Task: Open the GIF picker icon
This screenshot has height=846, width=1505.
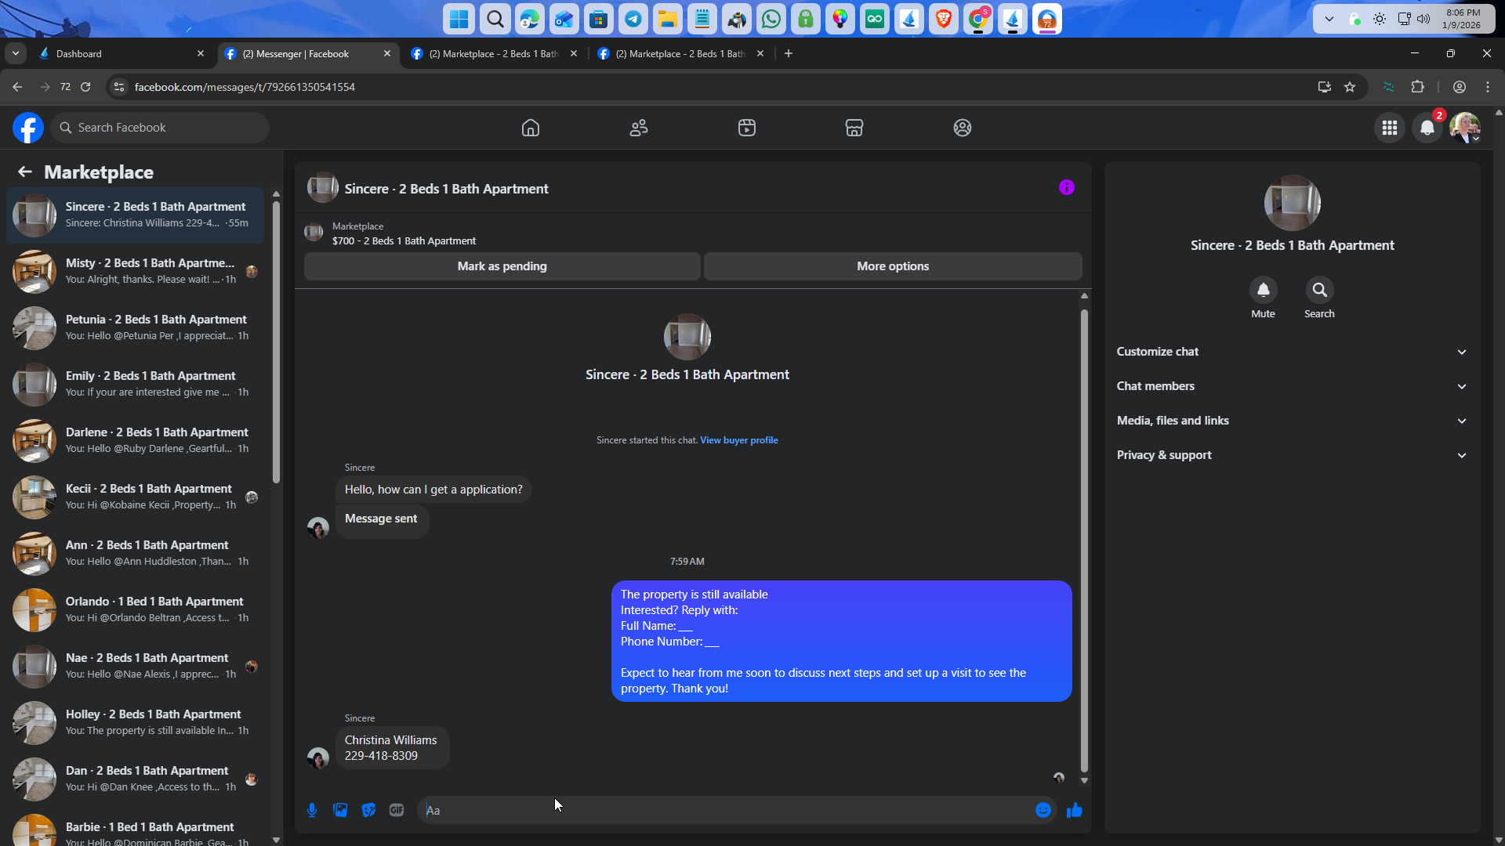Action: pos(397,810)
